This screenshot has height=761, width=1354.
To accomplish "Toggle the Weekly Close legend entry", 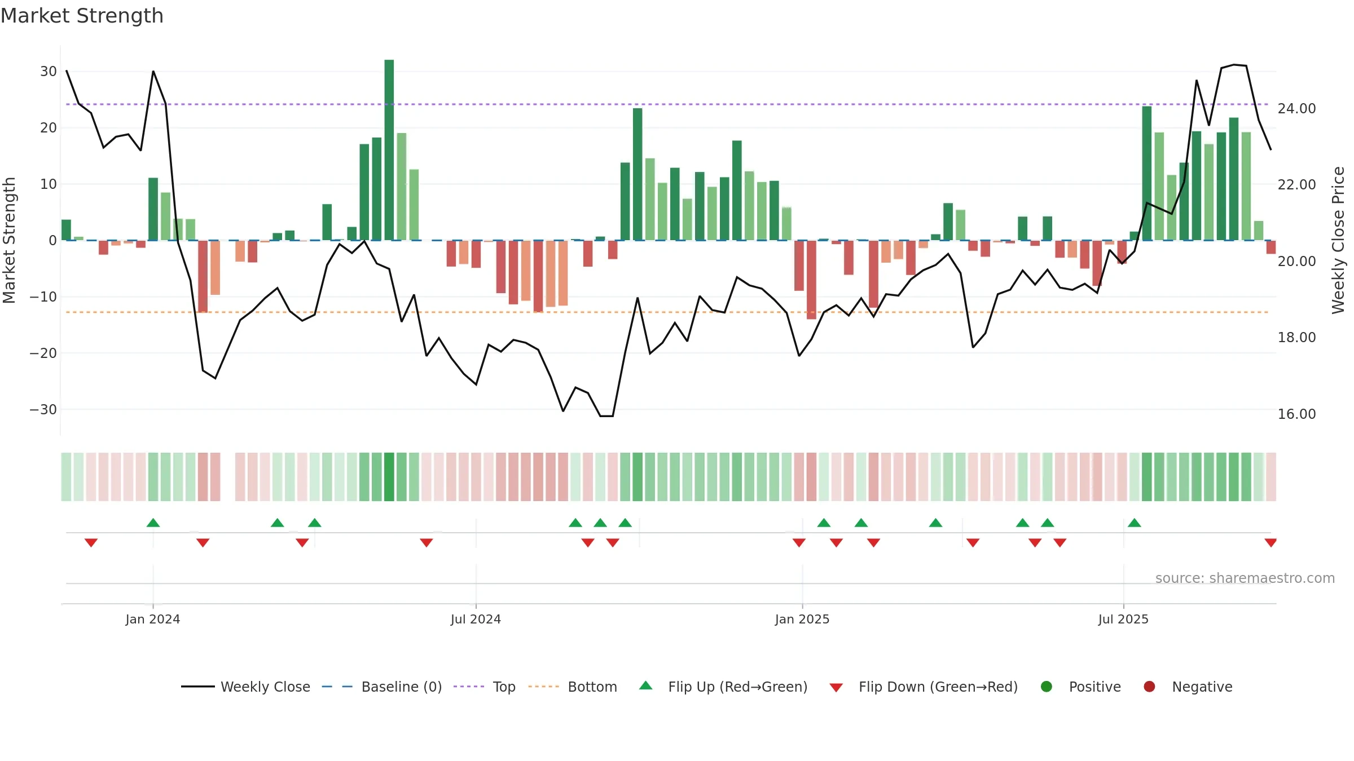I will tap(246, 687).
